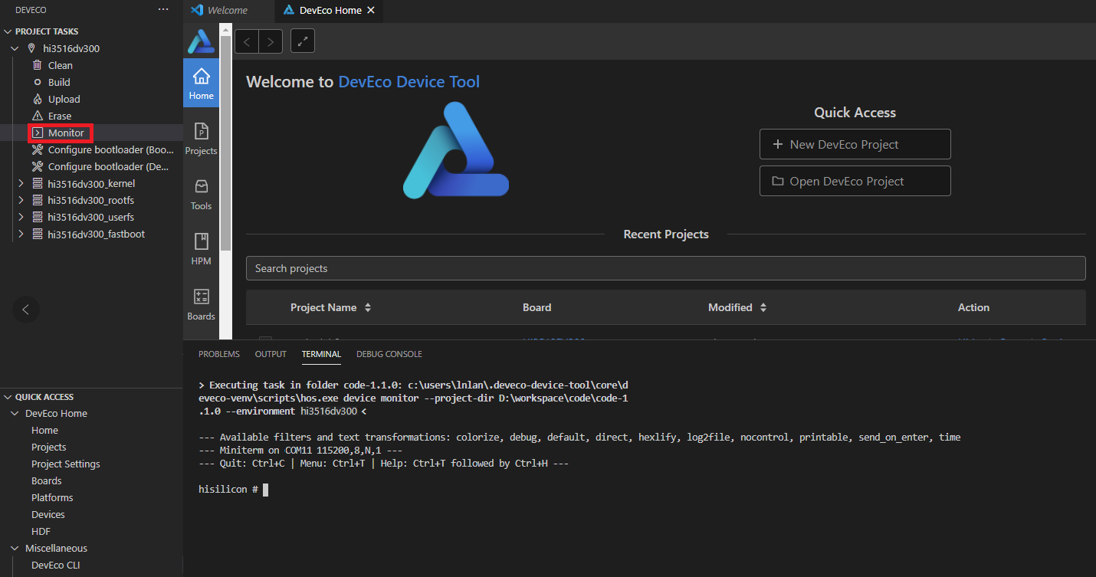Open the DEBUG CONSOLE panel tab
Screen dimensions: 1096x577
[389, 354]
